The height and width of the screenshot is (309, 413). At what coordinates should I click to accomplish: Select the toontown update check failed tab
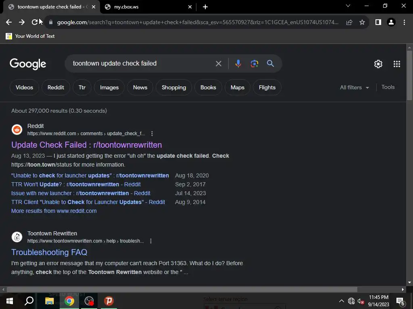[51, 7]
